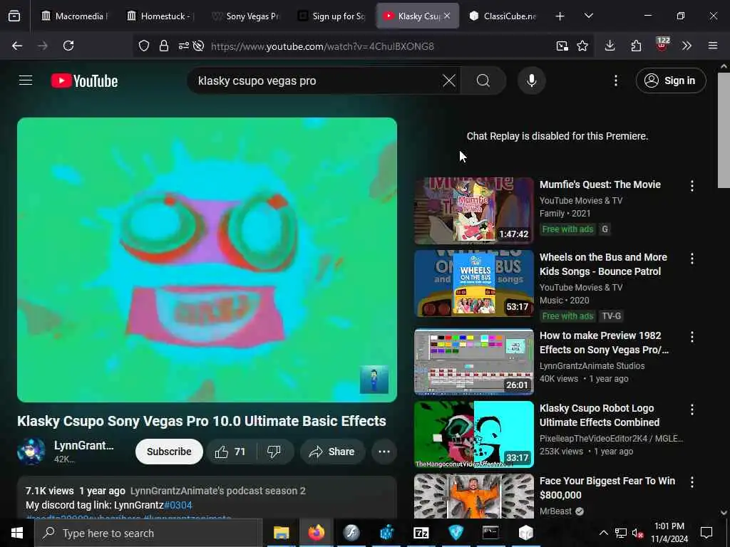Open Face Your Biggest Fear To Win video
730x547 pixels.
[474, 496]
